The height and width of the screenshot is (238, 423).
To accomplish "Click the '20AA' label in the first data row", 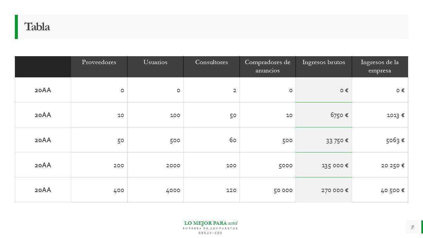I will [43, 90].
